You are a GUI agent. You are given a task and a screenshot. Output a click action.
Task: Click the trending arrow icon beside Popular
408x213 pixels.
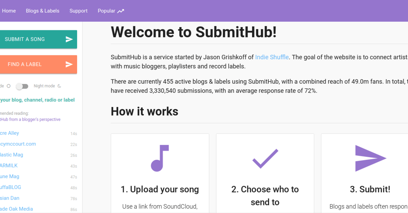tap(120, 11)
